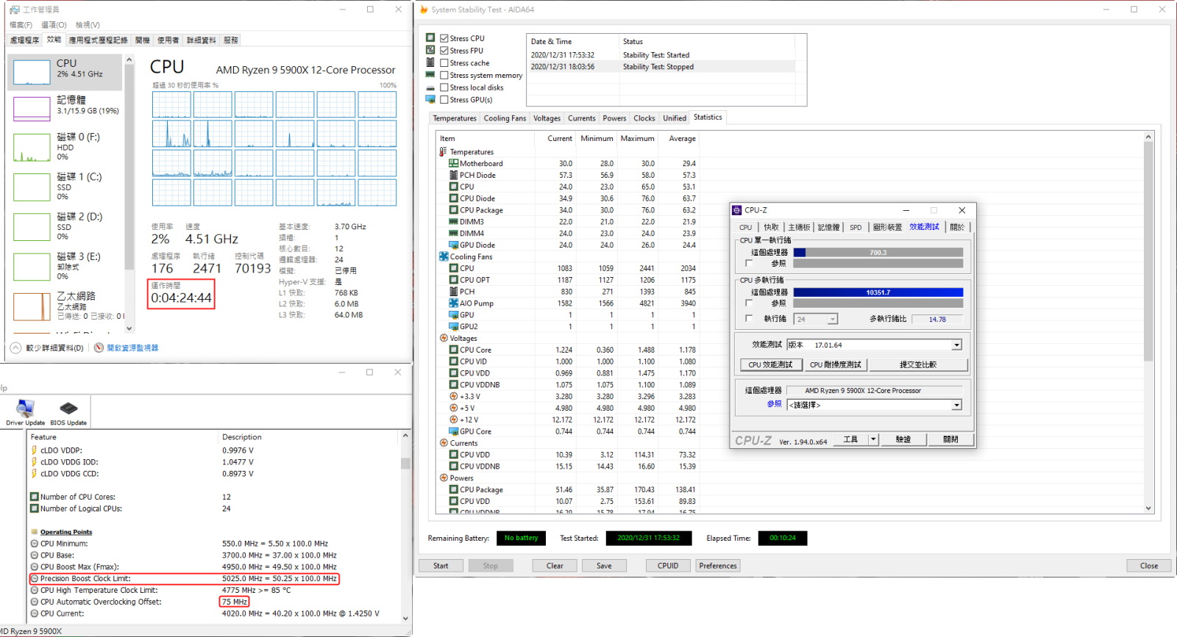Click the Operating Points section icon
The height and width of the screenshot is (637, 1177).
(x=35, y=532)
